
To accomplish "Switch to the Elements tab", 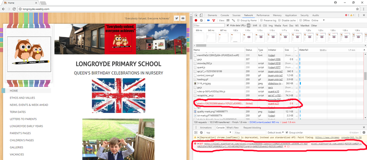I will point(212,15).
